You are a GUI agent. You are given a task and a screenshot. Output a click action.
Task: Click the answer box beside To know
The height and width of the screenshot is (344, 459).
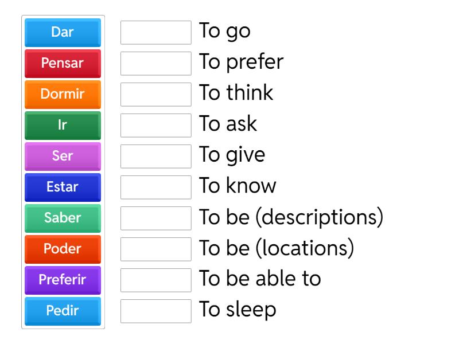(x=155, y=187)
